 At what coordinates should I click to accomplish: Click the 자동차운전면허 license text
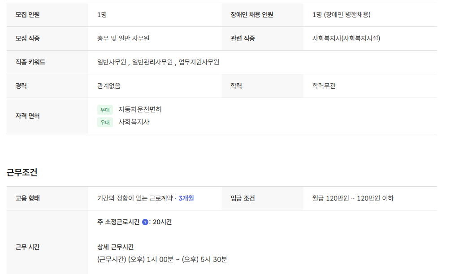pyautogui.click(x=140, y=110)
